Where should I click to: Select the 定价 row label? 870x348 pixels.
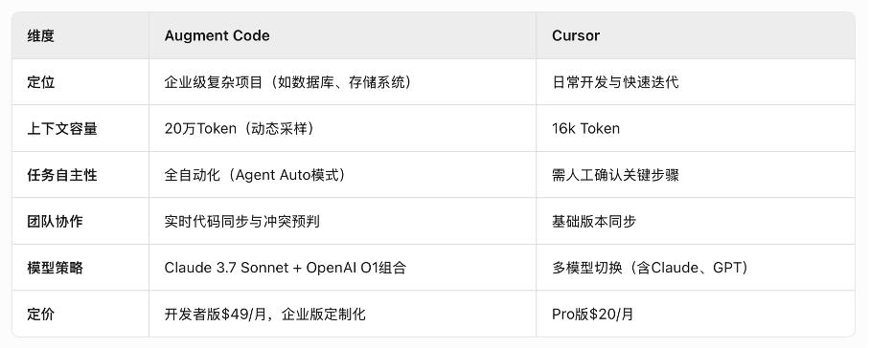pyautogui.click(x=40, y=315)
